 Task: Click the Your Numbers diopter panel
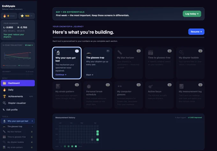(18, 30)
